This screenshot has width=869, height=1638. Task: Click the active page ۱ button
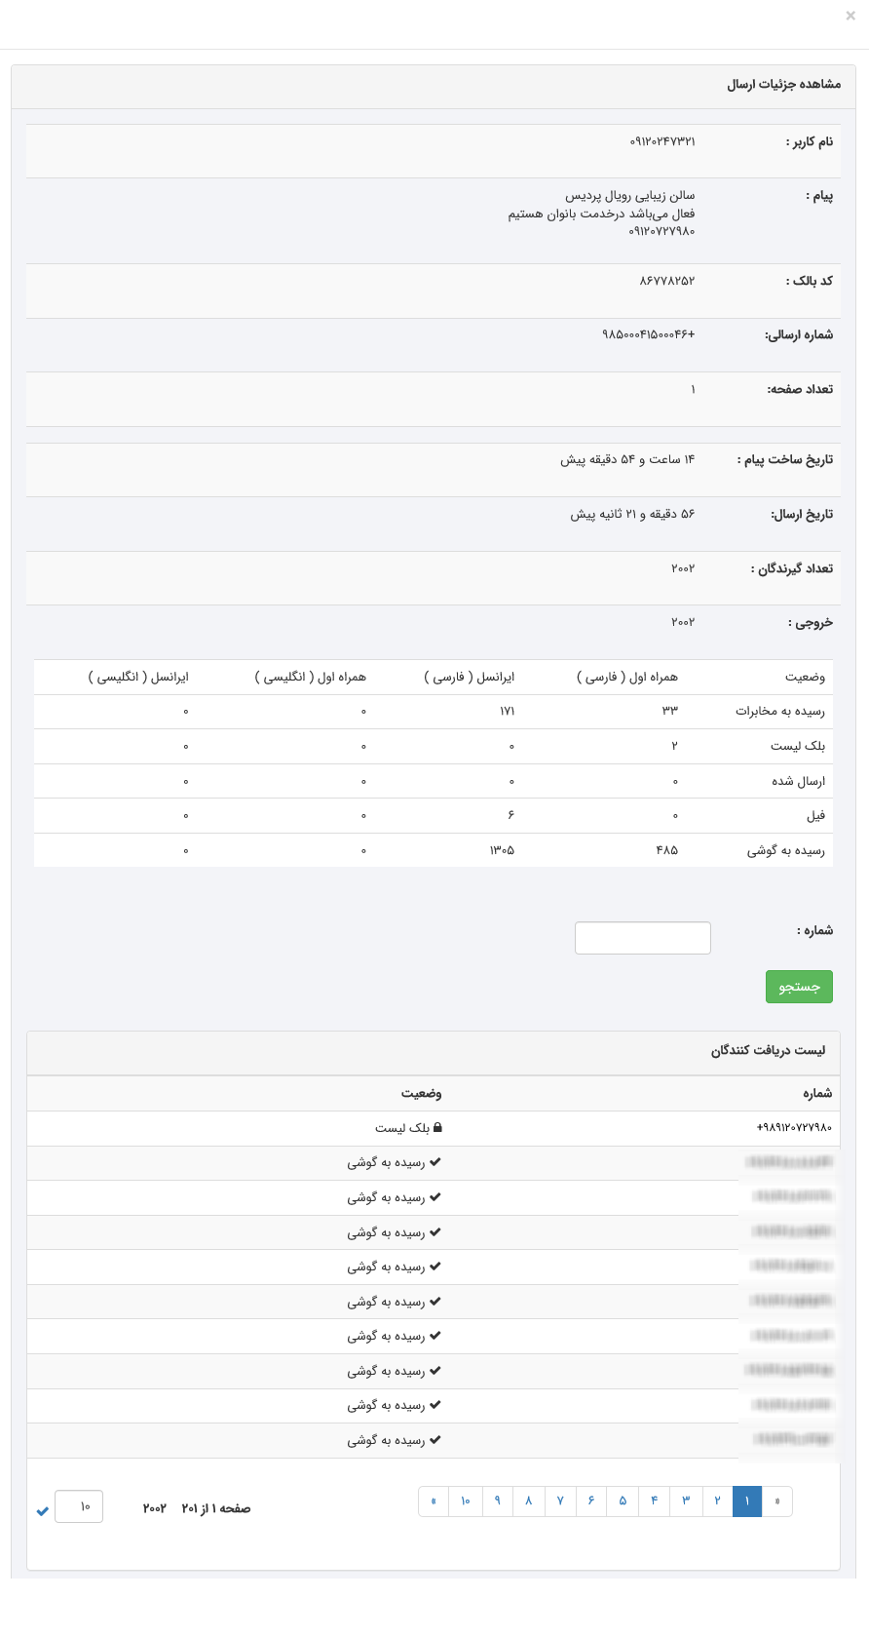(x=747, y=1501)
